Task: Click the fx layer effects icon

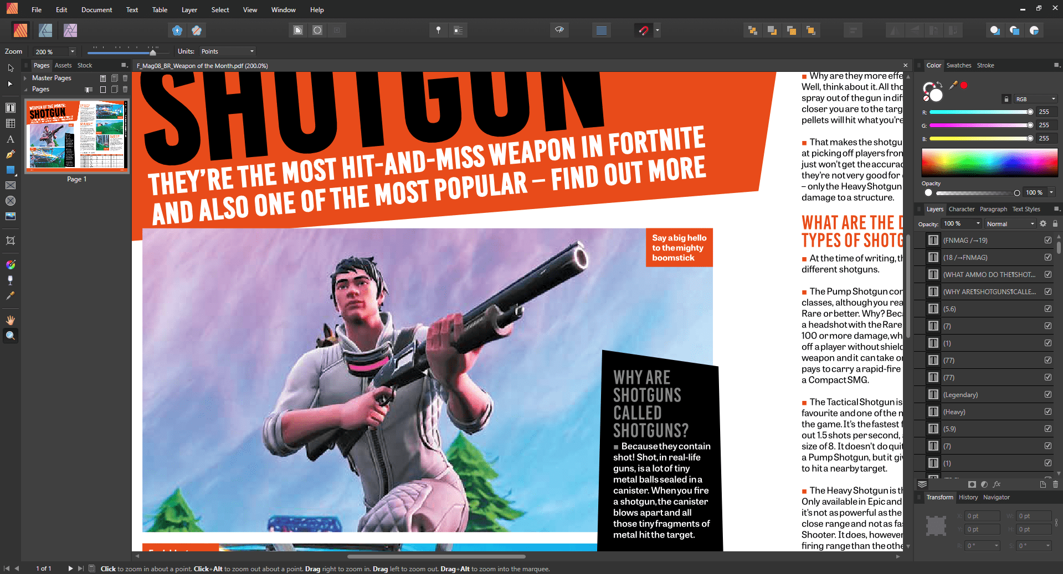Action: 997,484
